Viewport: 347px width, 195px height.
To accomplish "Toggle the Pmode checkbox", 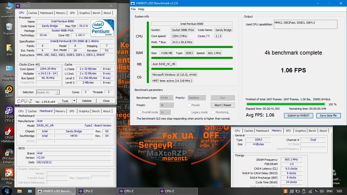I will 189,105.
